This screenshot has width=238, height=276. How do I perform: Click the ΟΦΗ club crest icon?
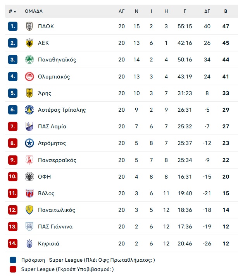29,177
